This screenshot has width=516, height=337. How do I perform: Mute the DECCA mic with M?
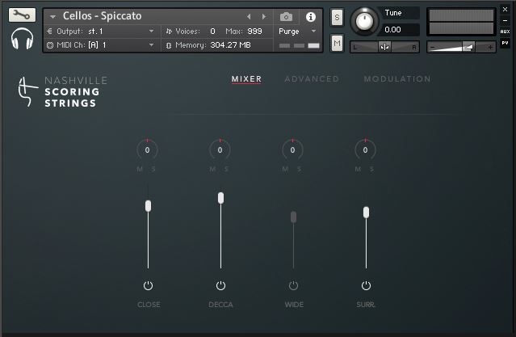pyautogui.click(x=212, y=170)
